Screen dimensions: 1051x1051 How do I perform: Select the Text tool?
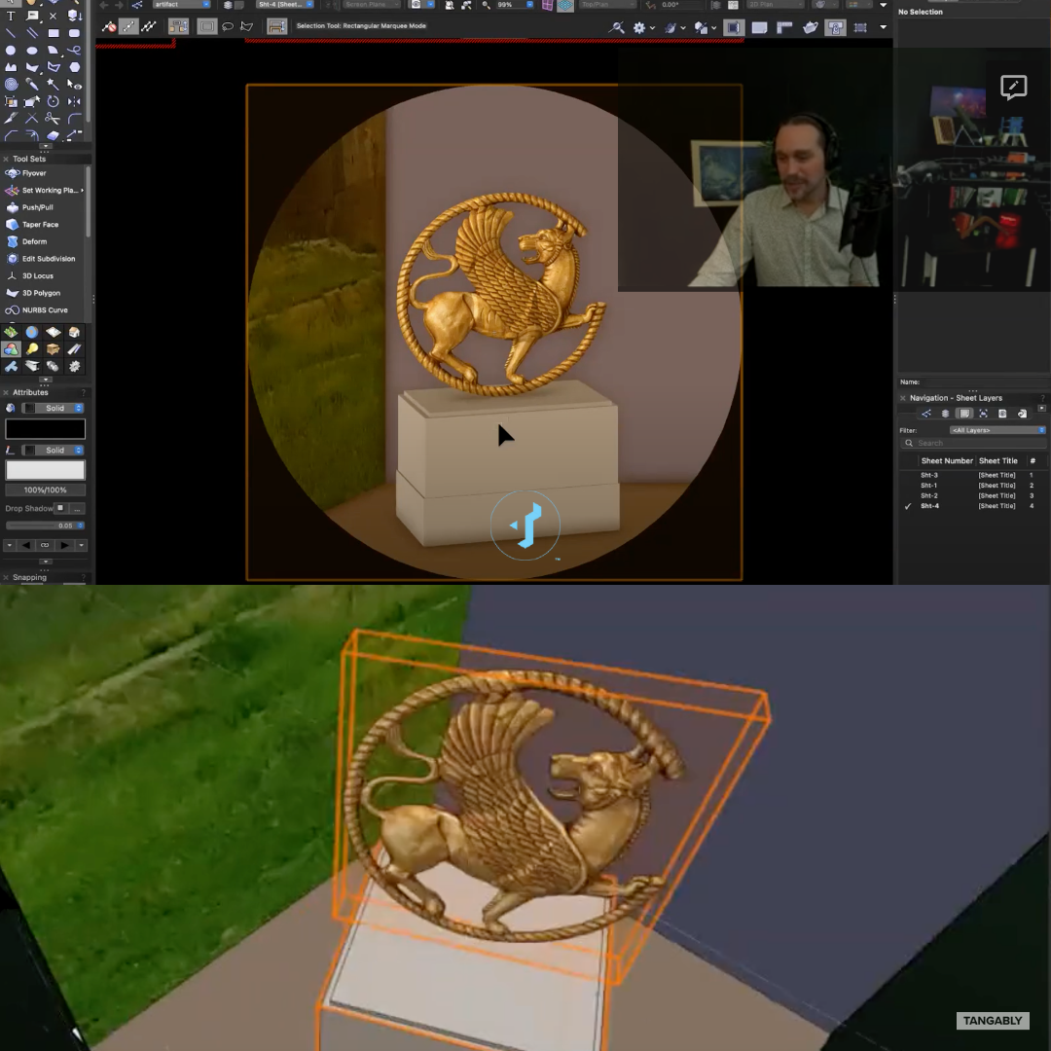(x=11, y=16)
